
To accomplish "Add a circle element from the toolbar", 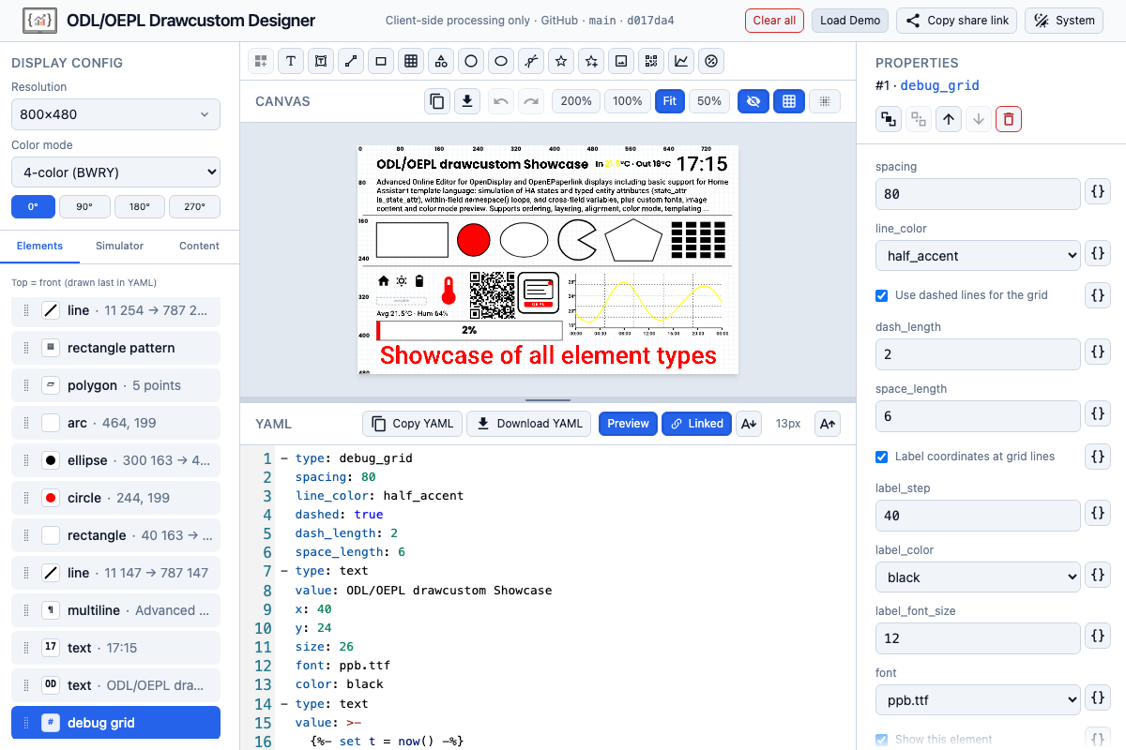I will [x=471, y=61].
